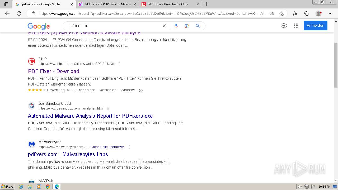The height and width of the screenshot is (190, 338).
Task: Open read aloud option in address bar
Action: [262, 13]
